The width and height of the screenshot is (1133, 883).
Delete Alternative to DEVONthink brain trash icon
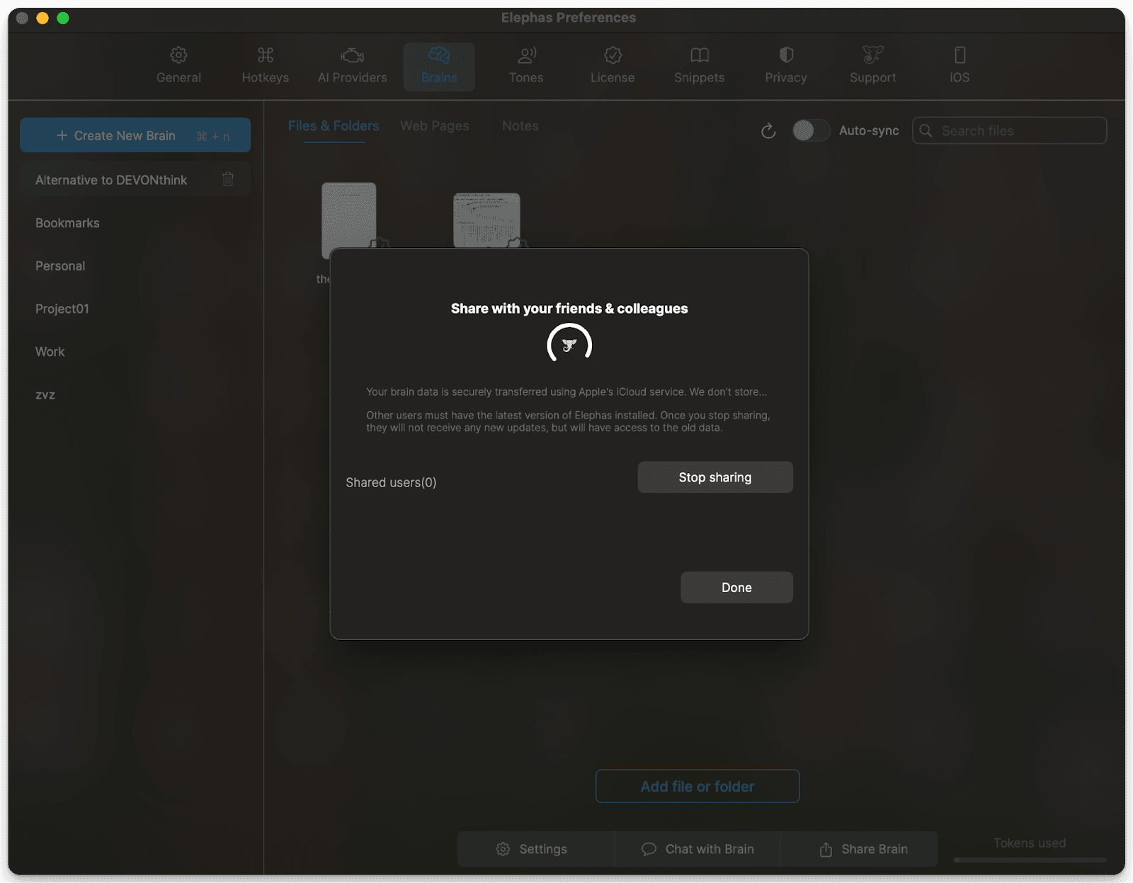pos(228,179)
